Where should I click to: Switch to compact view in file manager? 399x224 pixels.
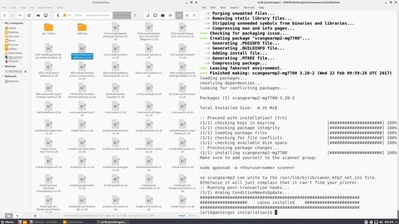[194, 15]
